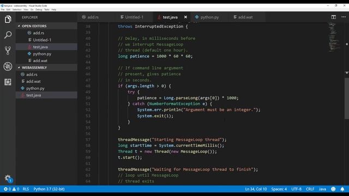This screenshot has height=196, width=349.
Task: Open the Manage gear icon
Action: (x=8, y=178)
